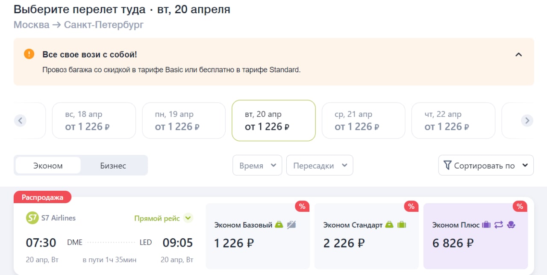Screen dimensions: 547x275
Task: Click the exchange arrows icon on Эконом Плюс
Action: pyautogui.click(x=499, y=225)
